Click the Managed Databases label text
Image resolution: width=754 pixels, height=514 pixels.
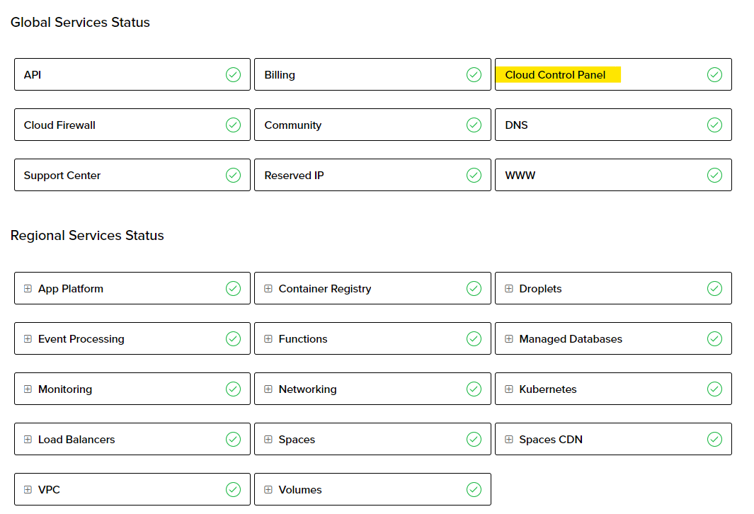571,339
